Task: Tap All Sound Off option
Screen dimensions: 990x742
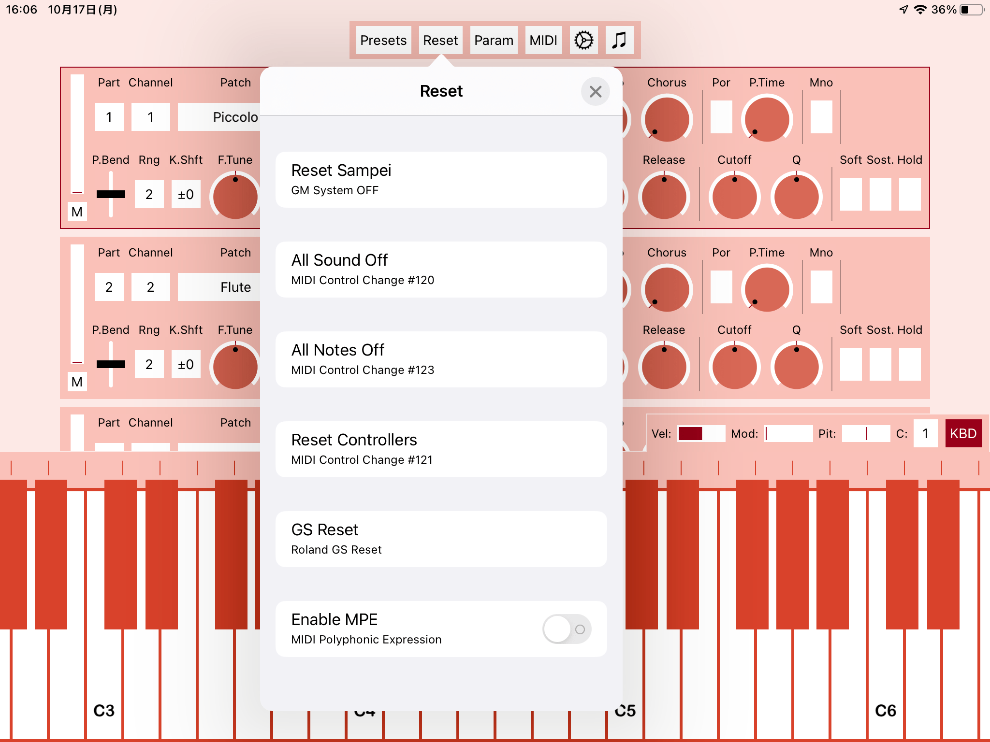Action: [441, 270]
